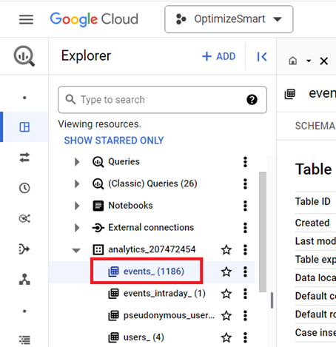Select the analytics_207472454 dataset

coord(152,249)
